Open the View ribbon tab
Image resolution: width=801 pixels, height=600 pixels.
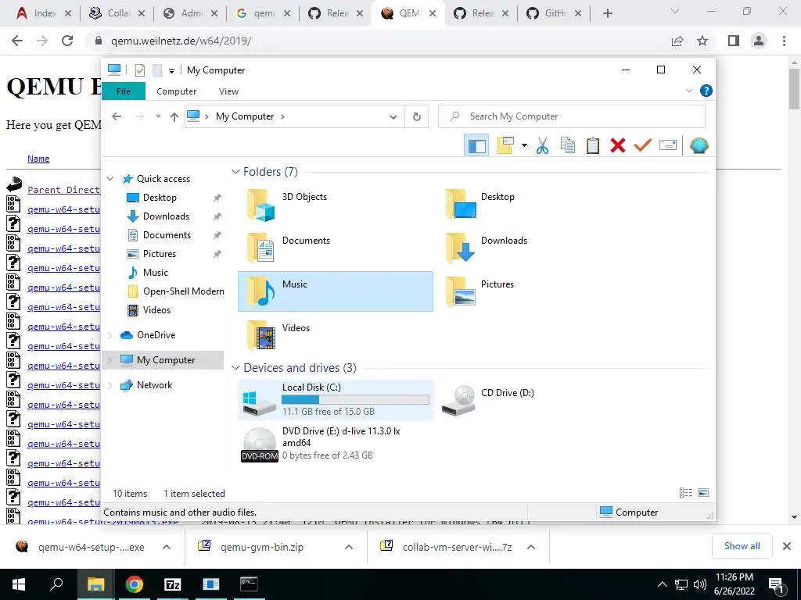pyautogui.click(x=228, y=91)
